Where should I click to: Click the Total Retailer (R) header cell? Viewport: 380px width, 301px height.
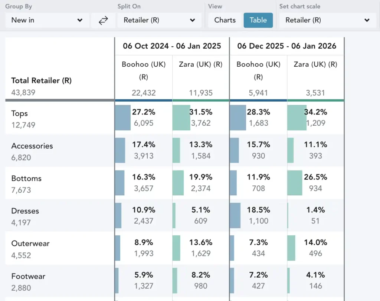[x=41, y=80]
